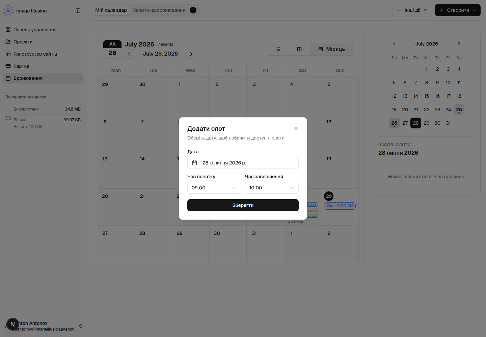The image size is (486, 337).
Task: Open Конструктор сайтів in sidebar
Action: [43, 54]
